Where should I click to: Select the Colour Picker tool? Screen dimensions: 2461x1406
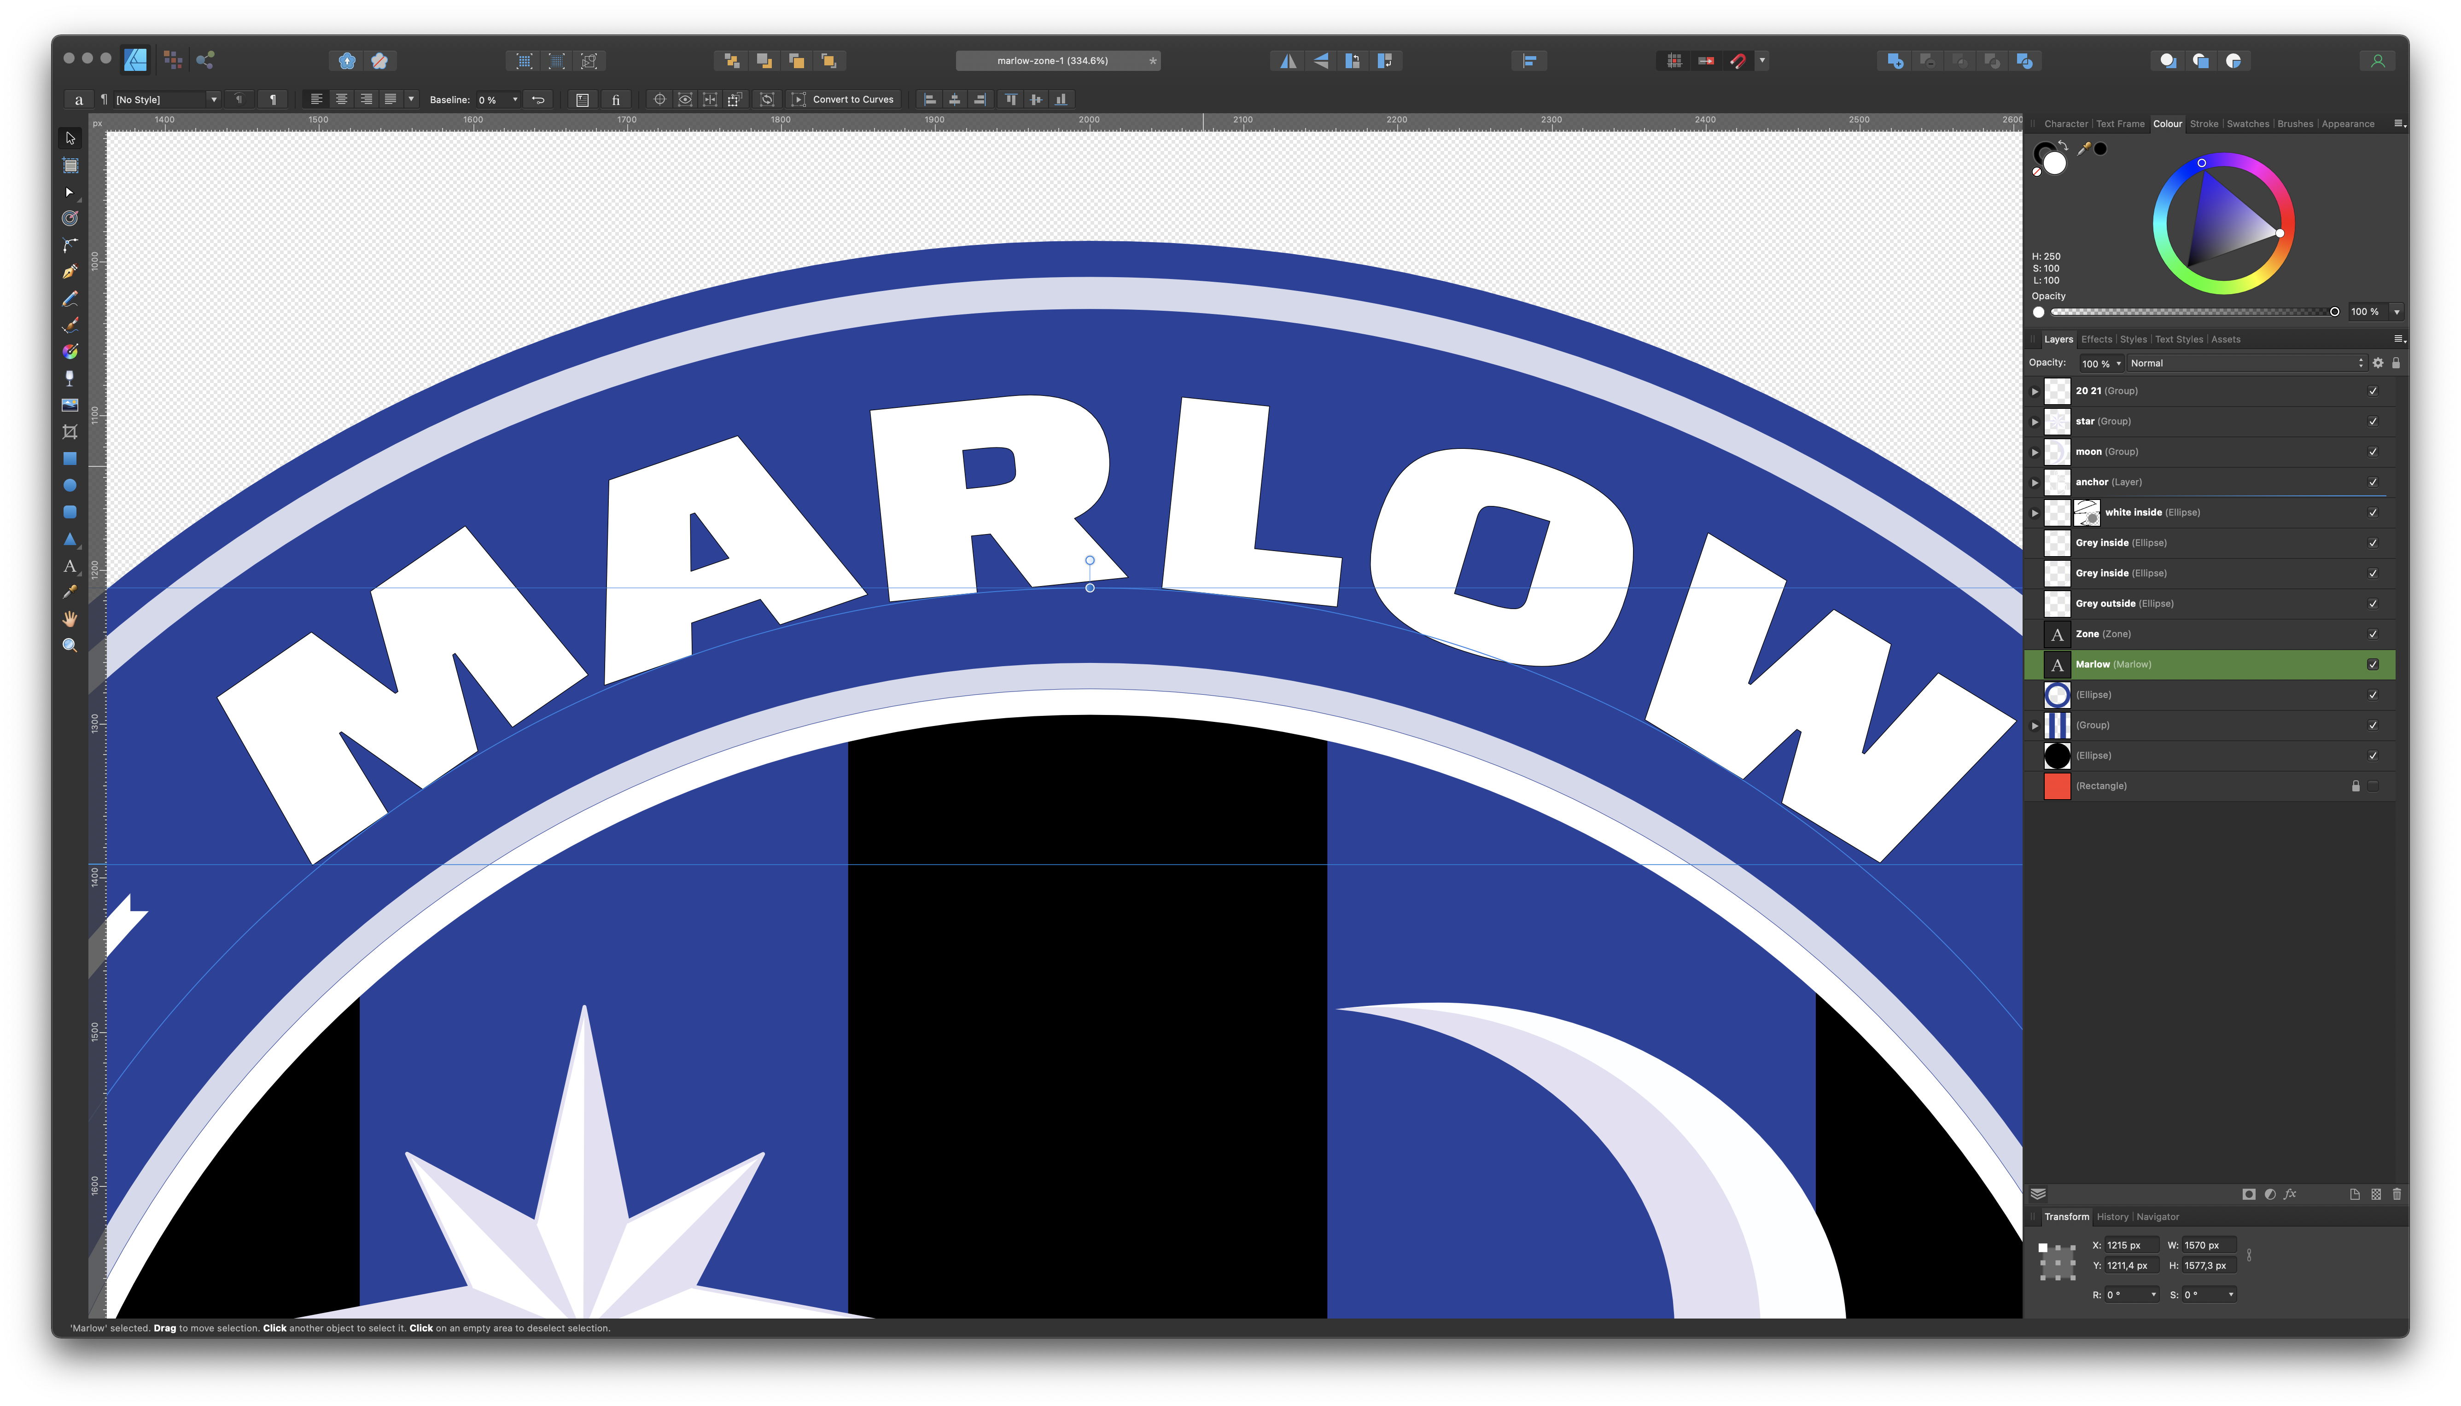(70, 592)
